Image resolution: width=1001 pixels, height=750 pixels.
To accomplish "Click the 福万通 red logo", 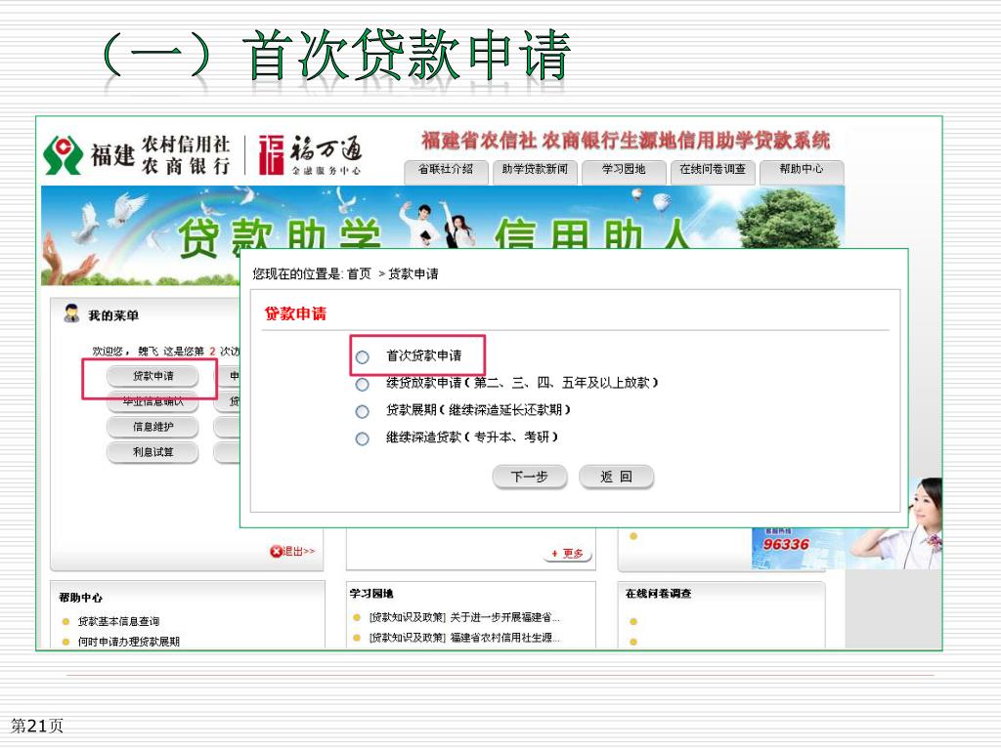I will click(x=271, y=154).
